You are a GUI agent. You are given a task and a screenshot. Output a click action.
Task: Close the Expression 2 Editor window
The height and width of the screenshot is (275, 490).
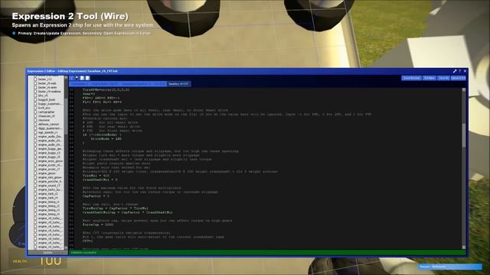click(x=465, y=71)
